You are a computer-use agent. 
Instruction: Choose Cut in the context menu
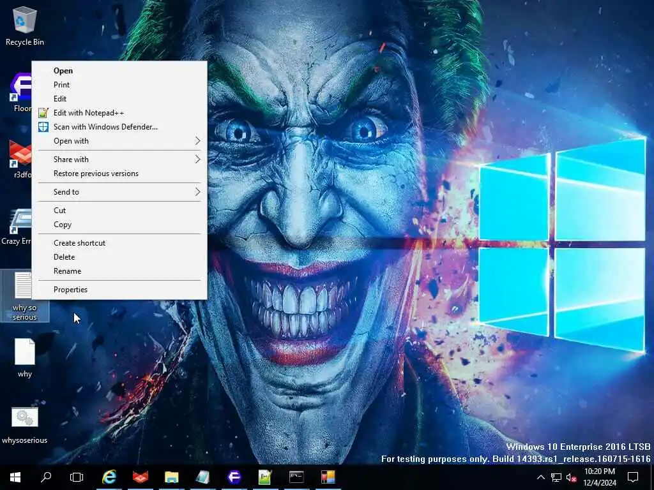click(119, 211)
